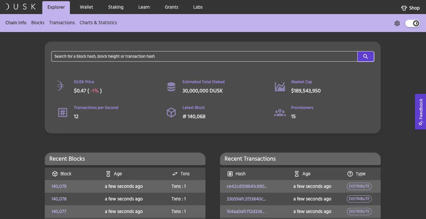Click the Latest Block cube icon
Image resolution: width=426 pixels, height=219 pixels.
click(x=171, y=113)
